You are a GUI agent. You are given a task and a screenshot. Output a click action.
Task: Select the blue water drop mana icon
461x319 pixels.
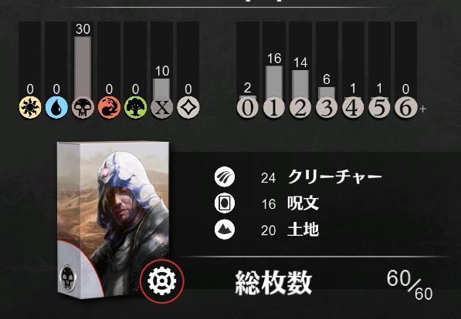tap(56, 107)
